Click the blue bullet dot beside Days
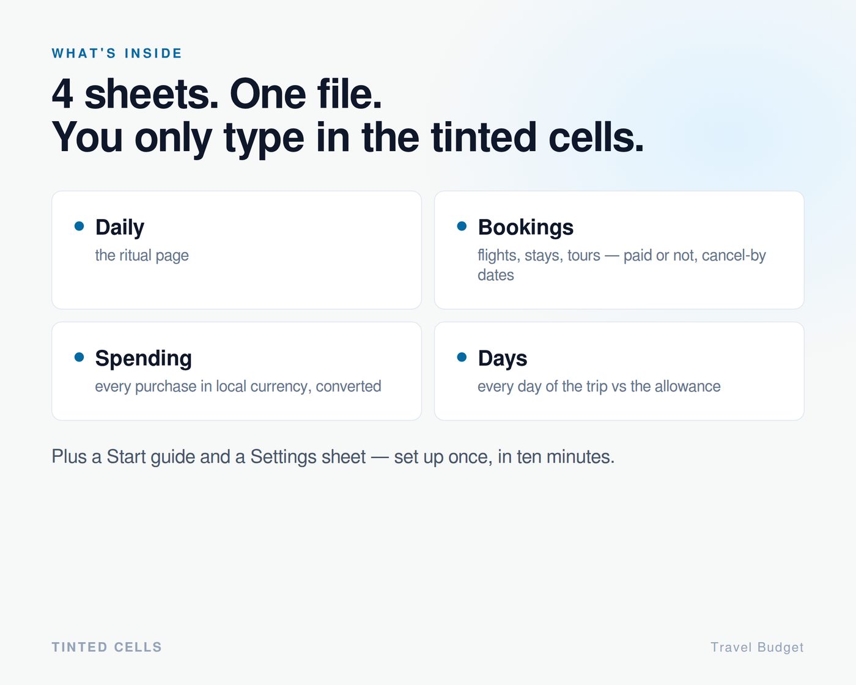Viewport: 856px width, 685px height. coord(462,357)
